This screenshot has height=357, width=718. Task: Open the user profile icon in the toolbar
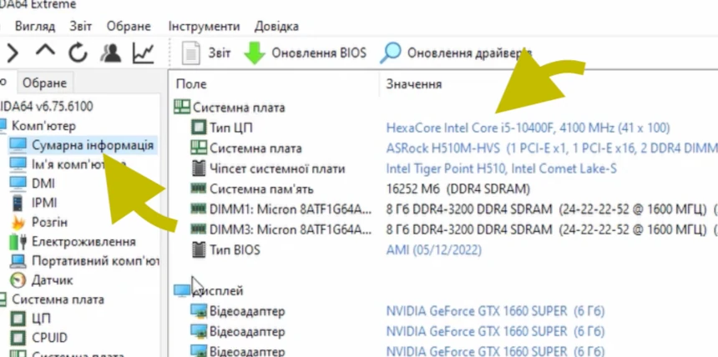pyautogui.click(x=110, y=53)
